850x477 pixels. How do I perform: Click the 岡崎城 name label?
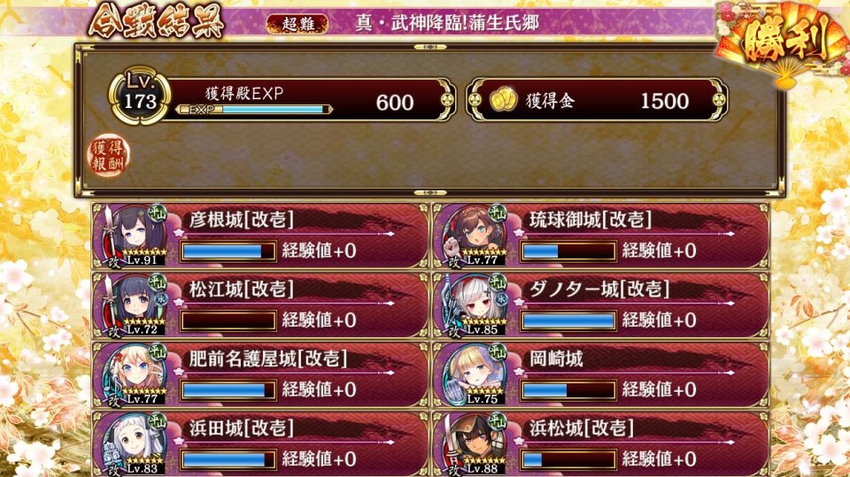click(x=556, y=358)
